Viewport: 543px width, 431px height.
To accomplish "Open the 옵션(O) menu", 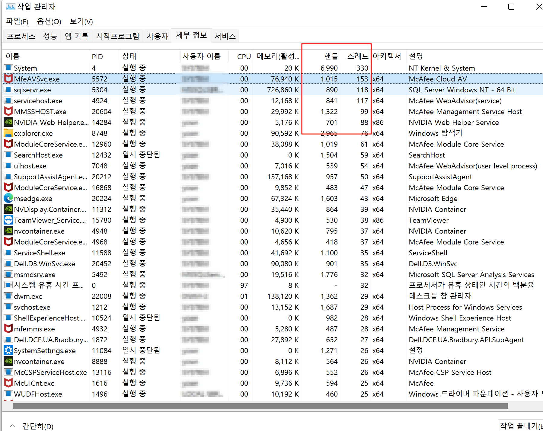I will (x=49, y=21).
